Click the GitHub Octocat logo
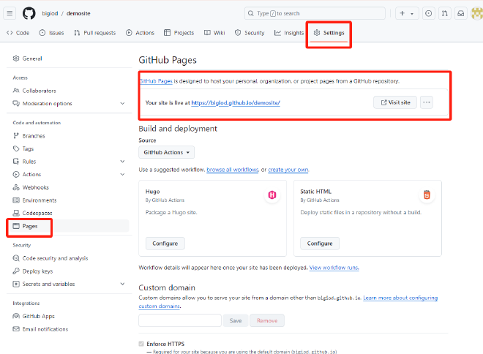This screenshot has height=354, width=483. pyautogui.click(x=29, y=13)
